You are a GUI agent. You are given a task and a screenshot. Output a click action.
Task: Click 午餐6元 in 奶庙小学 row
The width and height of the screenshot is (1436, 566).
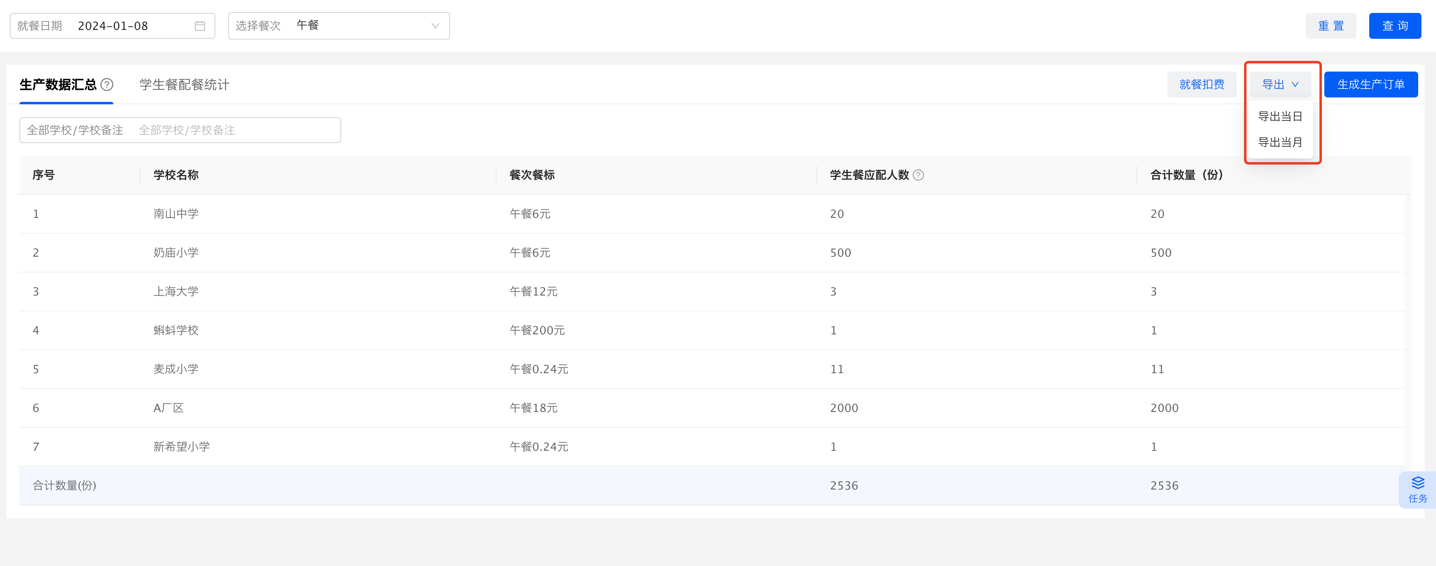(529, 253)
